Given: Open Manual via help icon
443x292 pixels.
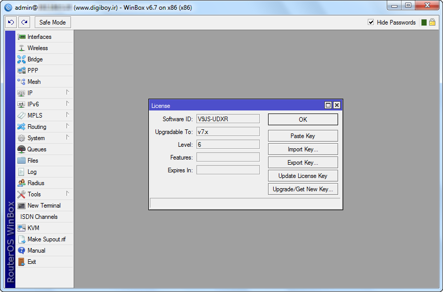Looking at the screenshot, I should 21,251.
